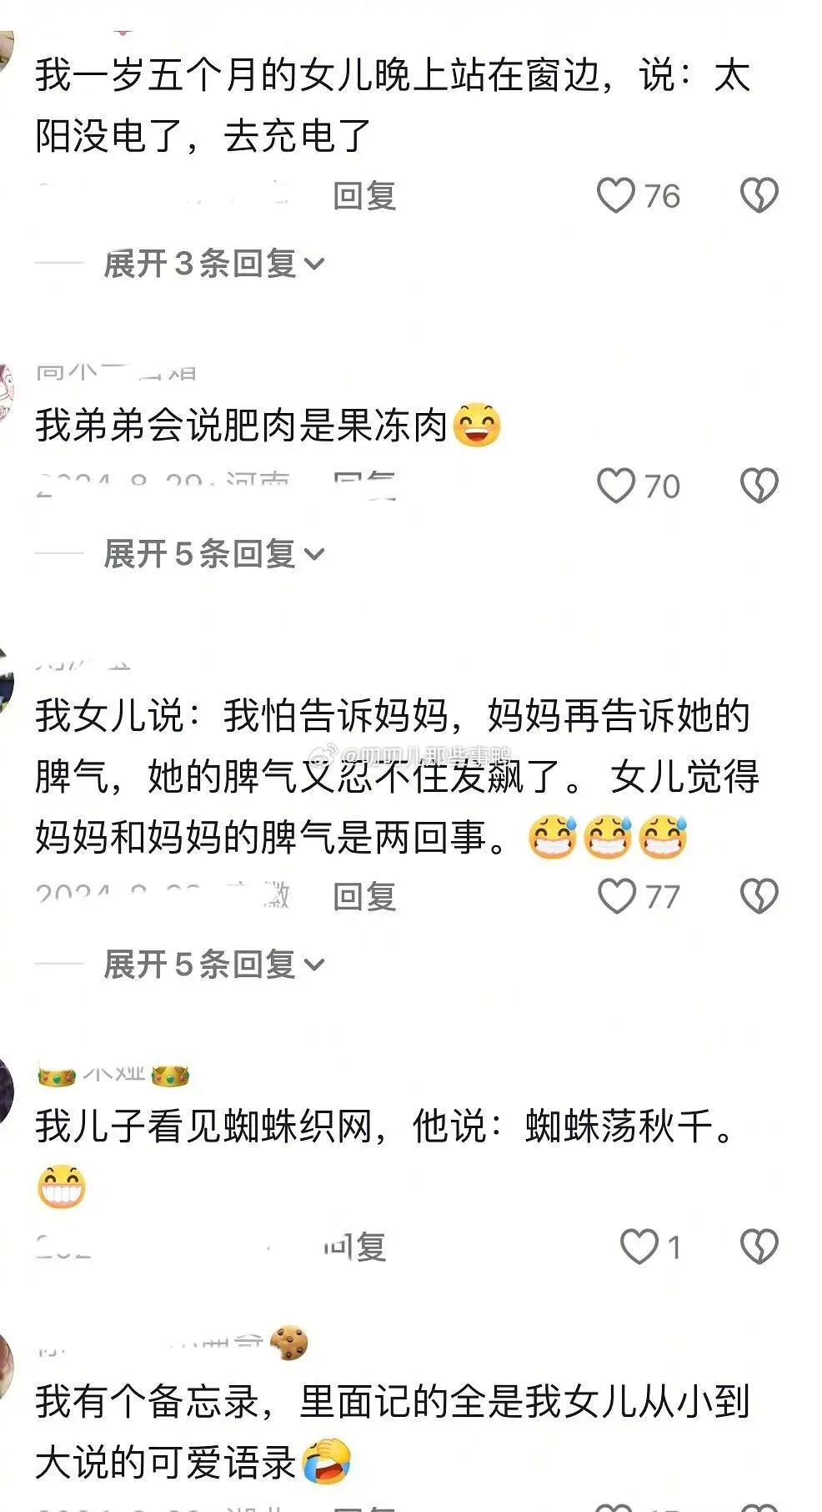Expand 展开3条回复 replies
Image resolution: width=822 pixels, height=1512 pixels.
[x=214, y=264]
